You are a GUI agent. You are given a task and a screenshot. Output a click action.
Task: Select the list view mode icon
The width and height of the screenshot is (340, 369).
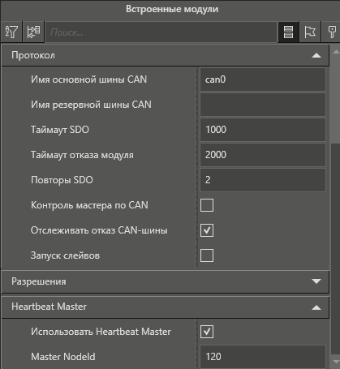288,32
